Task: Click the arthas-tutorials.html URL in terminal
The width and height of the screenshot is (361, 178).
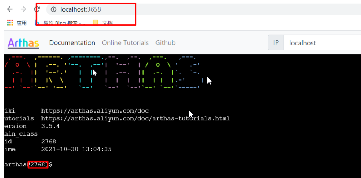Action: pos(135,118)
